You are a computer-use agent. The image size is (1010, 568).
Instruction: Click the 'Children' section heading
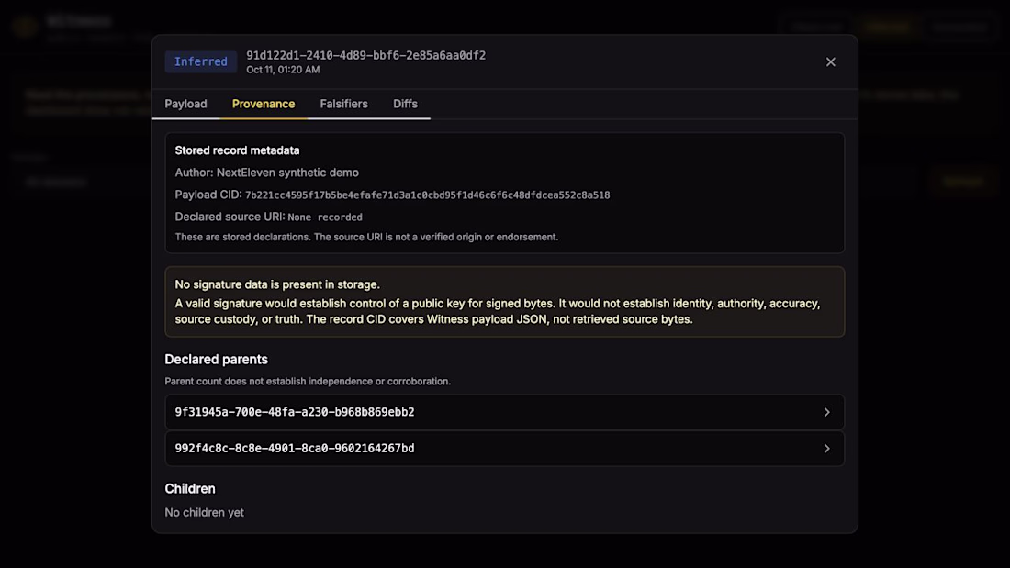190,489
